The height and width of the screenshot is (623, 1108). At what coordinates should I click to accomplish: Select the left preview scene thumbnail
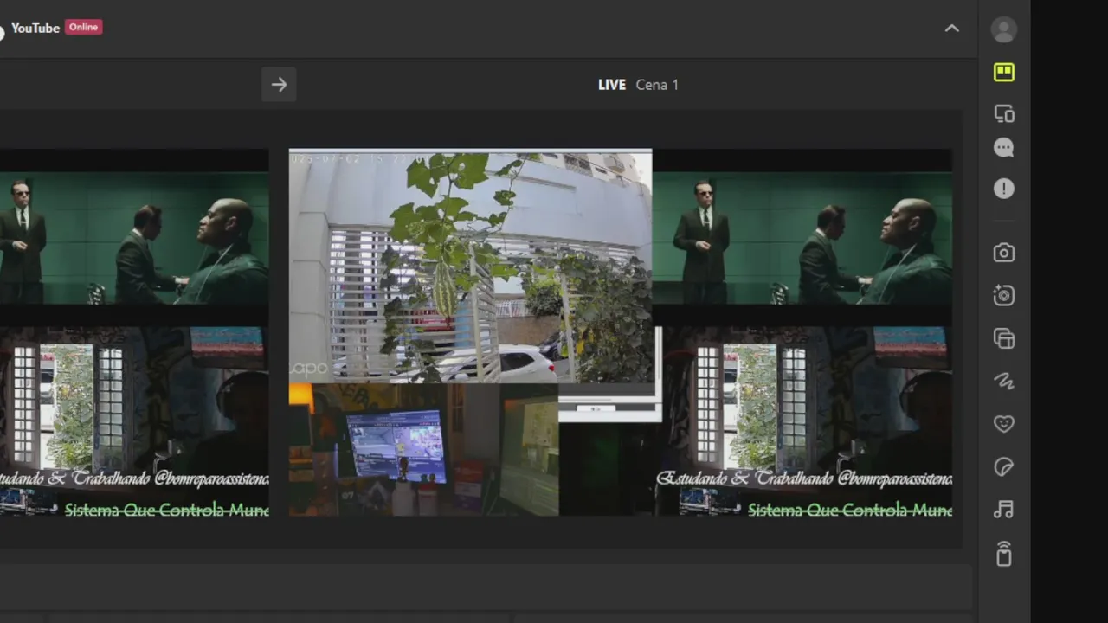(134, 333)
